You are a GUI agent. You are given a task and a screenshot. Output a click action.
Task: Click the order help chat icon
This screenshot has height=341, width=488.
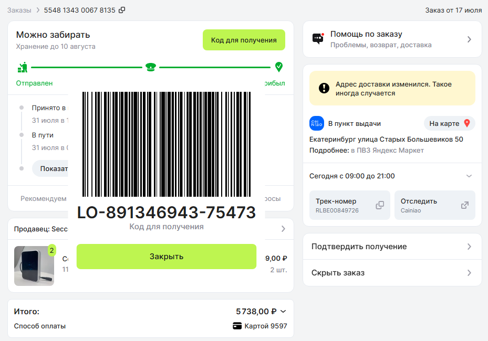pyautogui.click(x=318, y=39)
